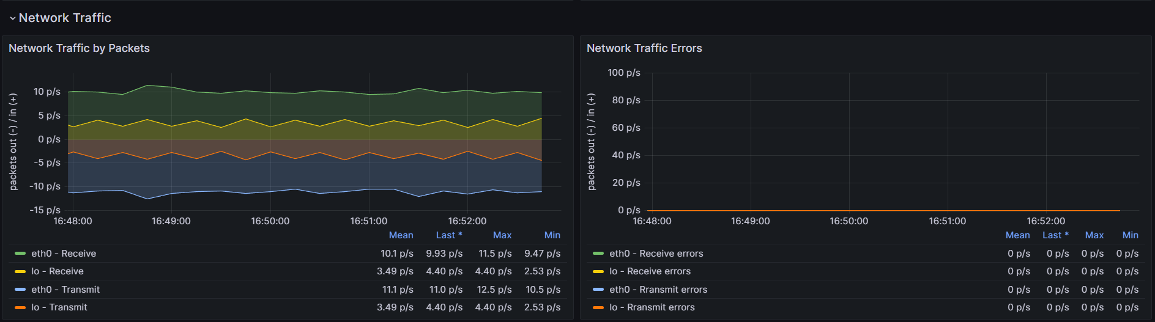Sort packets legend by Mean column
This screenshot has height=322, width=1155.
tap(401, 235)
